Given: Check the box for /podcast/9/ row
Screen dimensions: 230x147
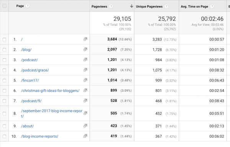Looking at the screenshot, I should (4, 101).
